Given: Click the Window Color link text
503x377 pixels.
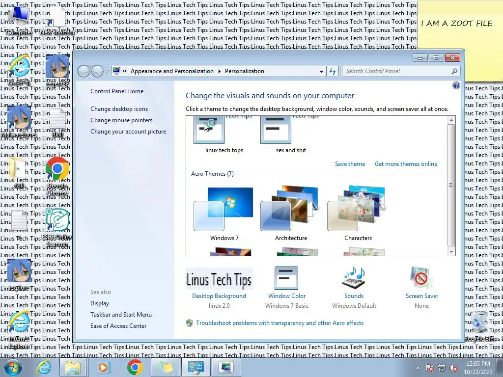Looking at the screenshot, I should coord(287,296).
